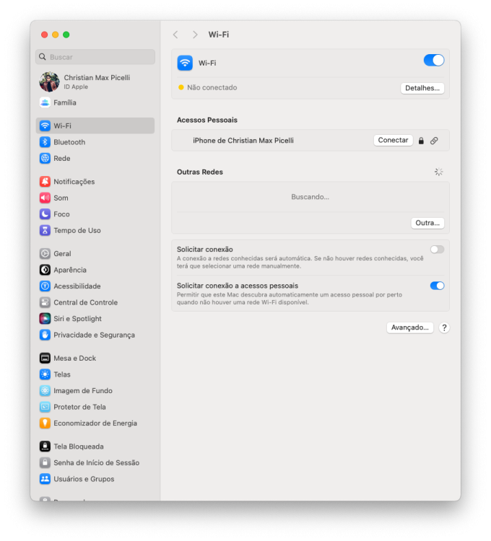Click the Som speaker icon

pos(45,198)
